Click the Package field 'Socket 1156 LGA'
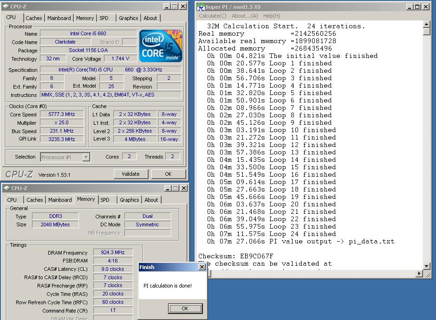The width and height of the screenshot is (436, 320). (x=88, y=50)
